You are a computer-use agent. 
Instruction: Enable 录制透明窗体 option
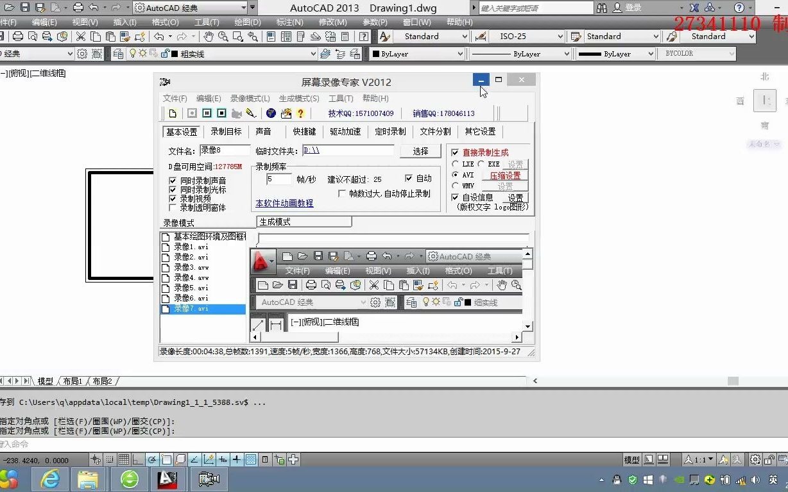(x=173, y=206)
